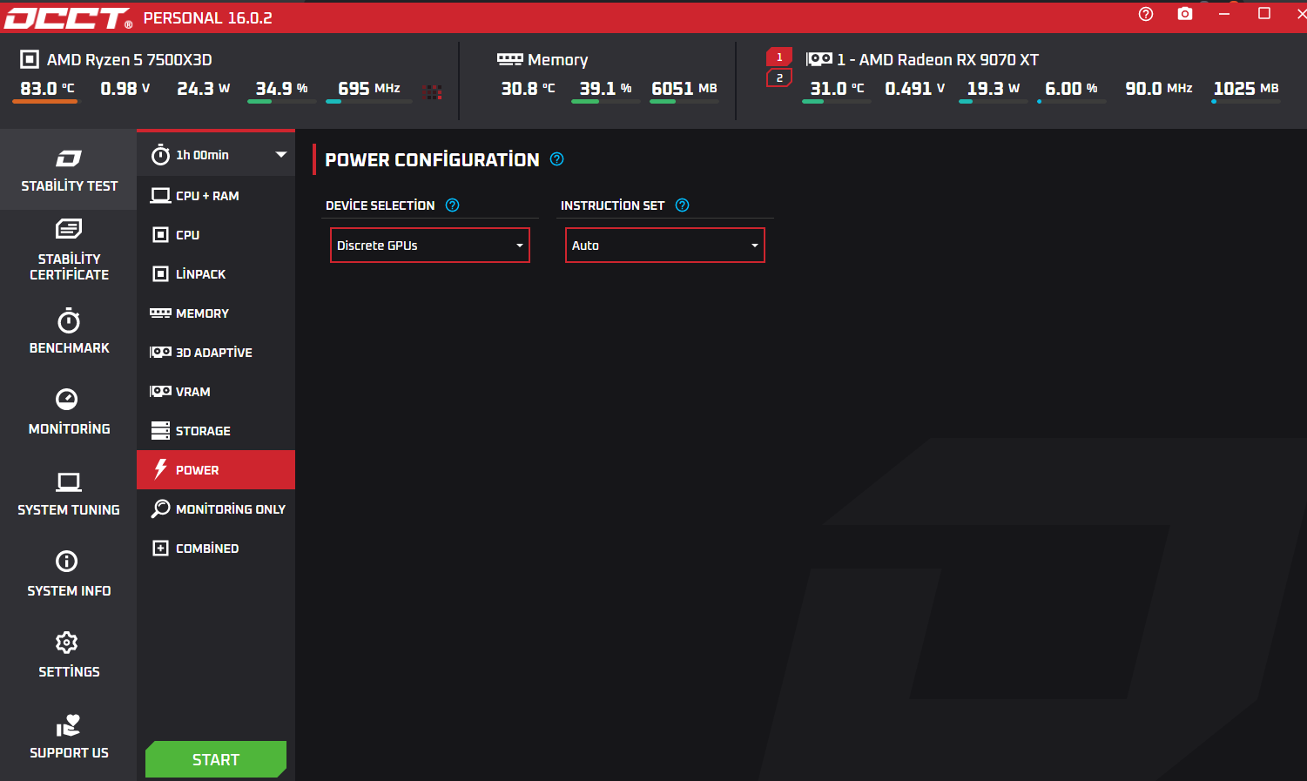Switch to GPU 2 badge
1307x781 pixels.
pyautogui.click(x=779, y=78)
